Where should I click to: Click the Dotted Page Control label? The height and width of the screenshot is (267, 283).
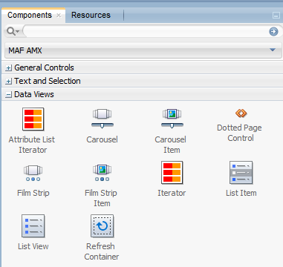point(240,133)
